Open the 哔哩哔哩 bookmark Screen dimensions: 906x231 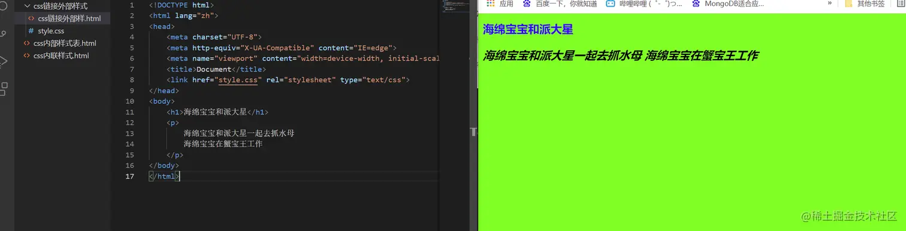click(644, 4)
